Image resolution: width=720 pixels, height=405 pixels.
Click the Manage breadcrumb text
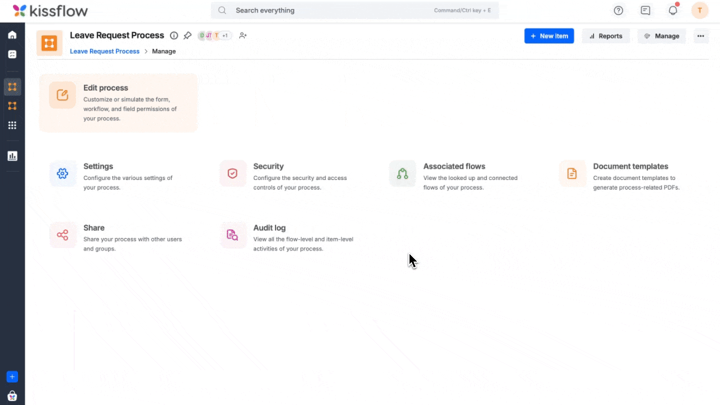click(164, 51)
